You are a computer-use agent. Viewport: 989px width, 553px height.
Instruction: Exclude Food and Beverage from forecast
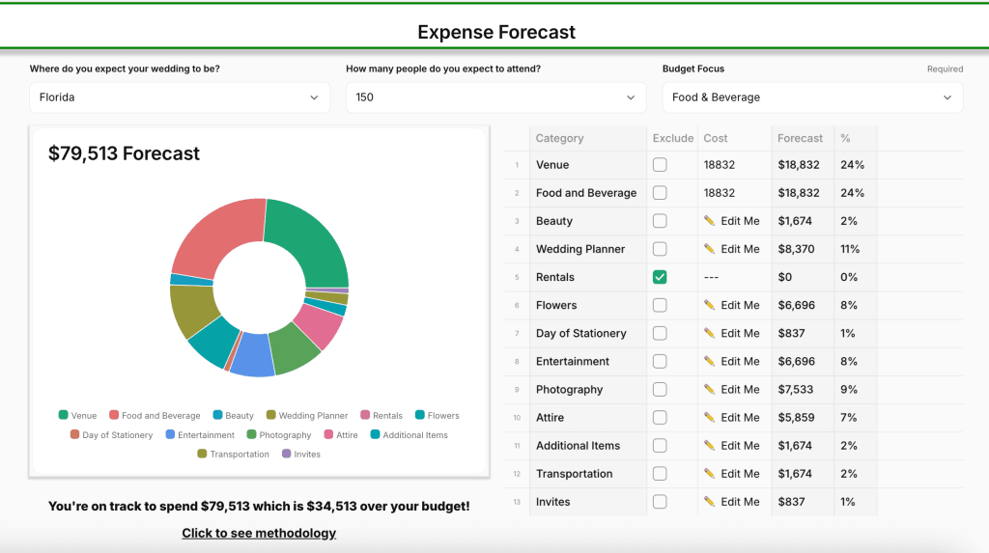(660, 193)
